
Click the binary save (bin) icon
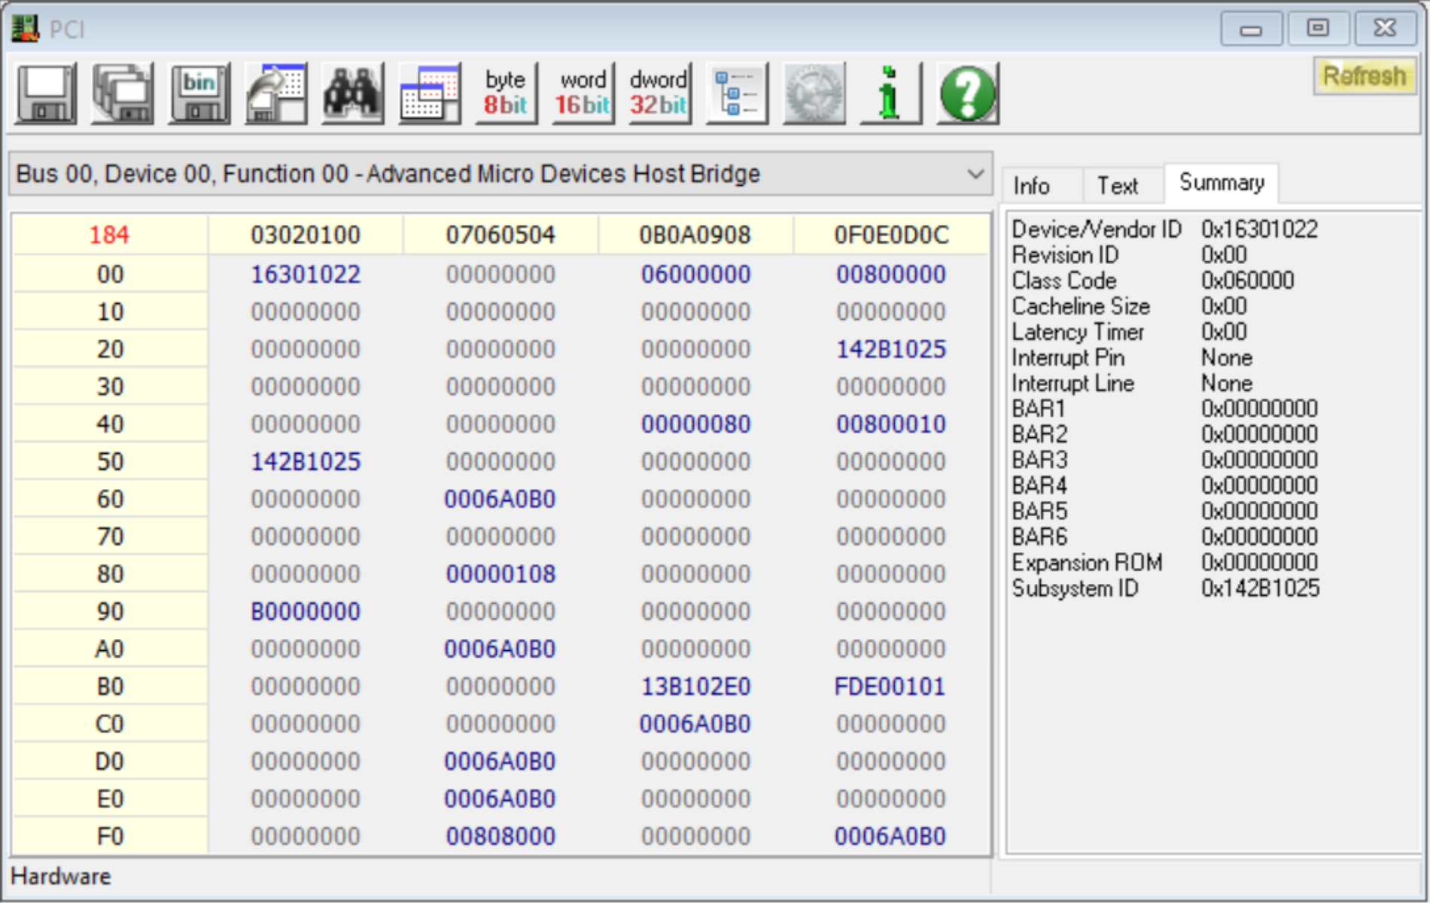(199, 93)
